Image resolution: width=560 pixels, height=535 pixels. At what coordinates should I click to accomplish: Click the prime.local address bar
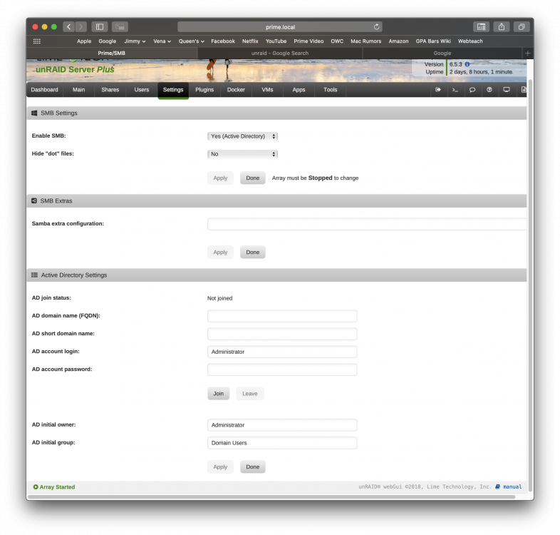coord(280,27)
